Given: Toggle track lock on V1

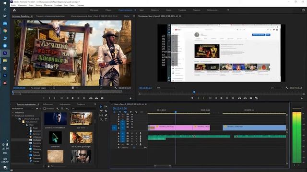Looking at the screenshot, I should 118,128.
